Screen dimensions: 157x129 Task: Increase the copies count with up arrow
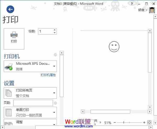point(55,30)
